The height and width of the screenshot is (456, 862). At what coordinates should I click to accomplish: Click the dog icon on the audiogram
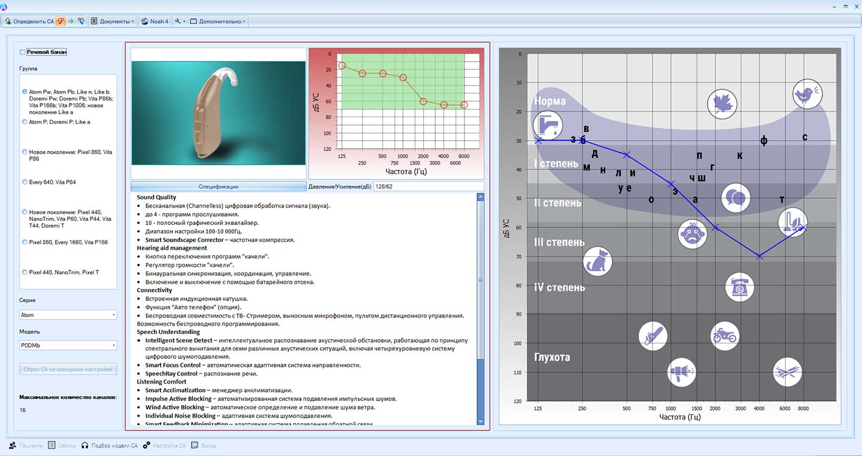click(x=597, y=262)
